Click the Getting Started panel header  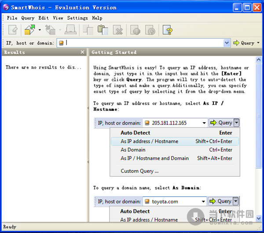tap(176, 52)
